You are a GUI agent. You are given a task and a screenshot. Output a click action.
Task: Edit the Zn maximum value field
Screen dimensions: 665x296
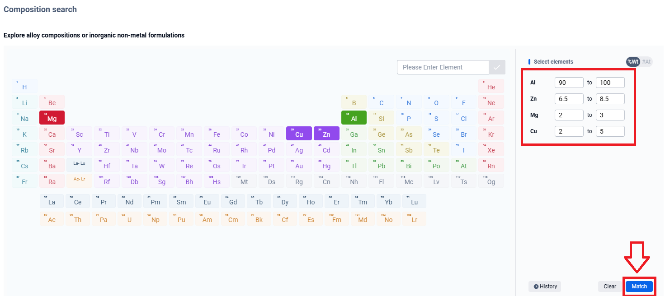[610, 99]
